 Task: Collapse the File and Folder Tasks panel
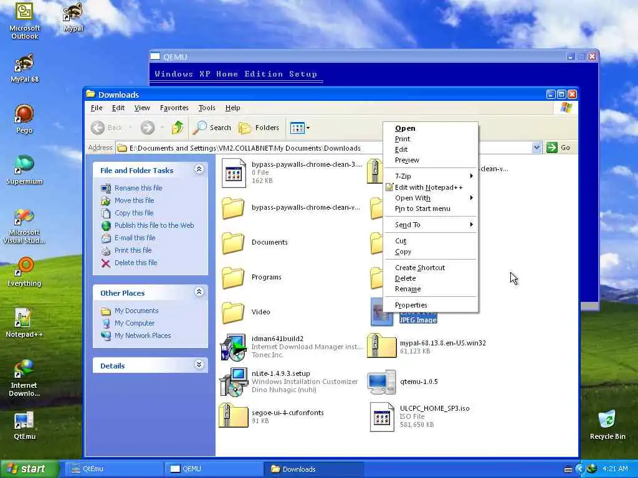point(199,169)
